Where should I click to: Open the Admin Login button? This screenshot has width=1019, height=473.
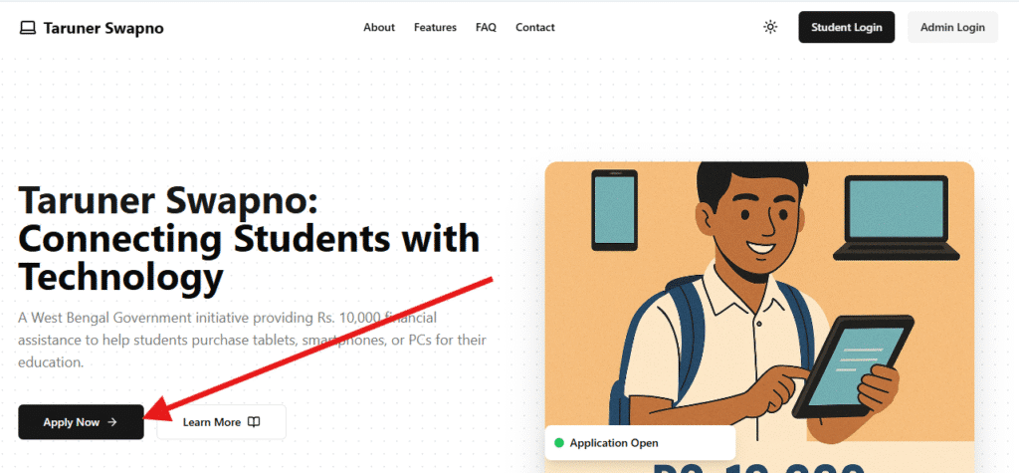[x=951, y=28]
